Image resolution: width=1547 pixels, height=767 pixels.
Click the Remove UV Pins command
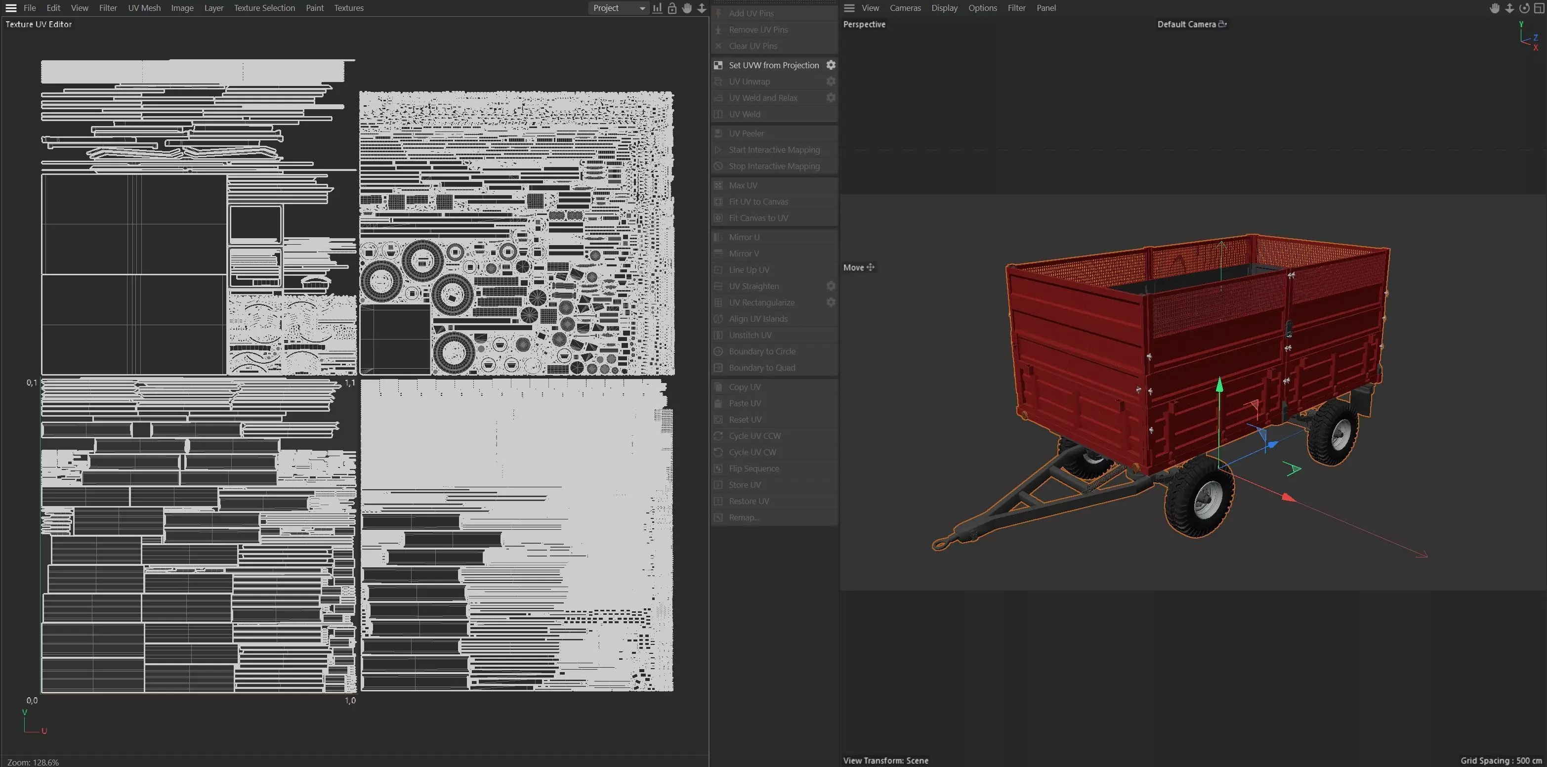(775, 30)
